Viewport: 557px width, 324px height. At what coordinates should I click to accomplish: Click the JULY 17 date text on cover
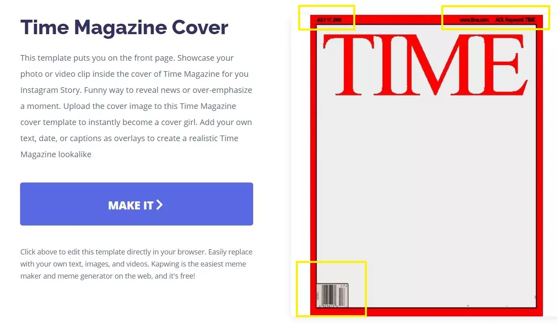(329, 20)
